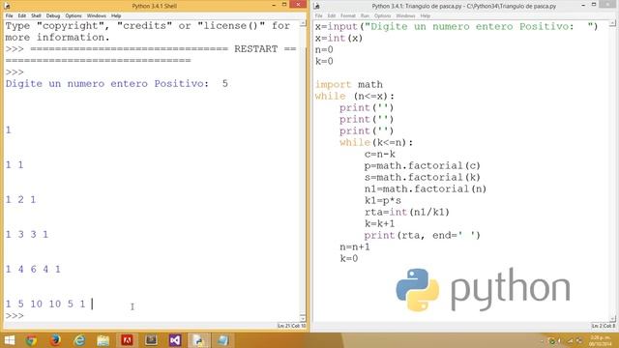Click scroll-up arrow in Shell scrollbar

click(303, 23)
